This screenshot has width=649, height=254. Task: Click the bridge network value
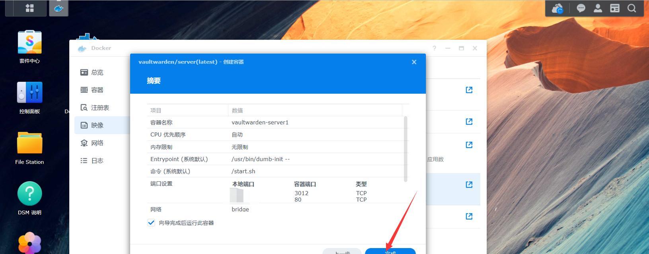coord(240,209)
